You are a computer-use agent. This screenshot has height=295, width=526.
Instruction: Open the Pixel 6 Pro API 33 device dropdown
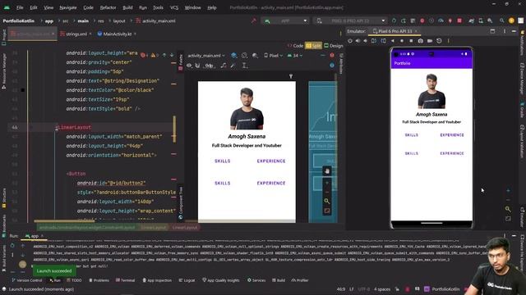(x=350, y=20)
